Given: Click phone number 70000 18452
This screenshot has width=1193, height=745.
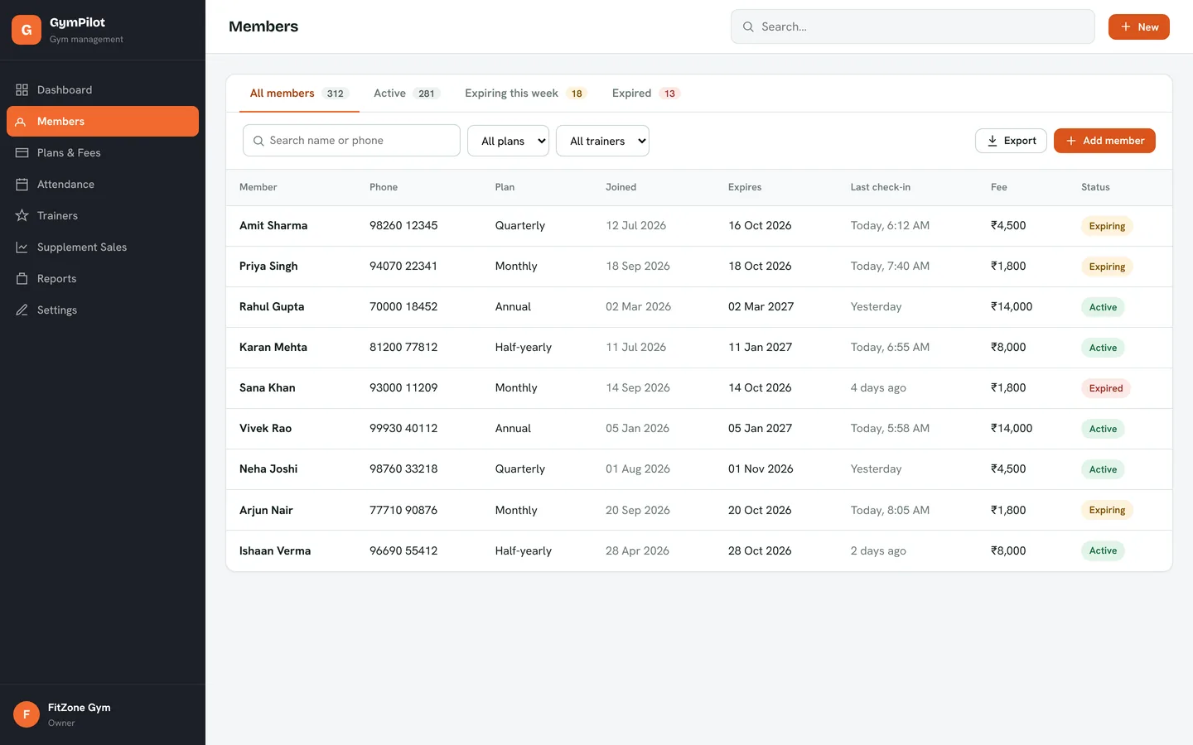Looking at the screenshot, I should point(403,306).
